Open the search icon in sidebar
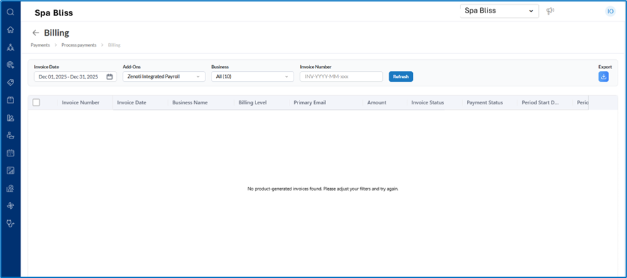 (11, 13)
